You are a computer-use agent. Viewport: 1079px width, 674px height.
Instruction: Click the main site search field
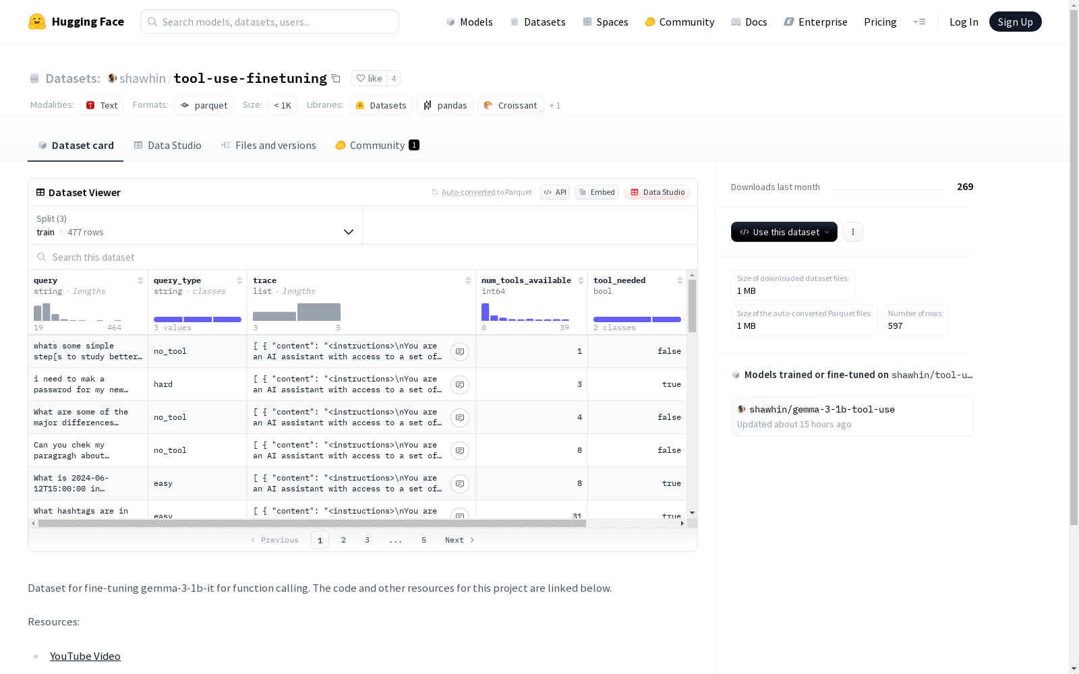click(x=270, y=22)
